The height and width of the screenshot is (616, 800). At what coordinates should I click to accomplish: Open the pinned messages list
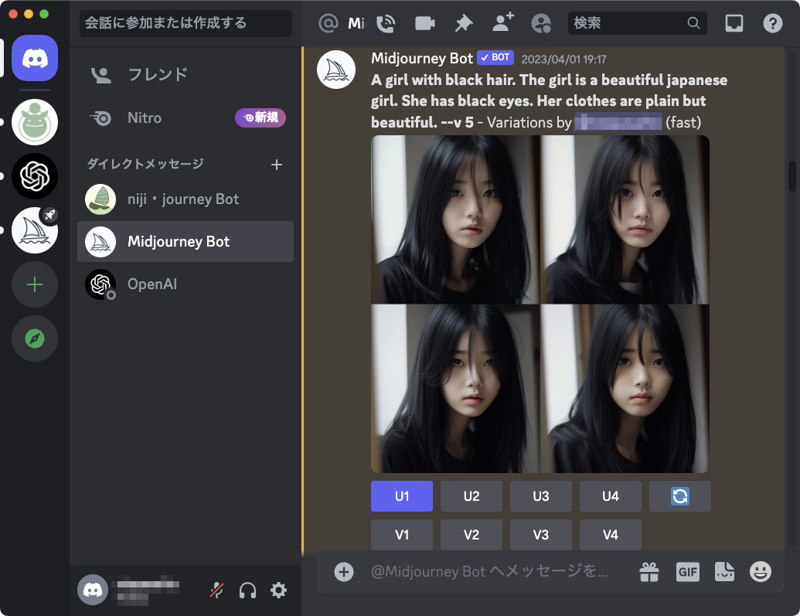coord(463,23)
